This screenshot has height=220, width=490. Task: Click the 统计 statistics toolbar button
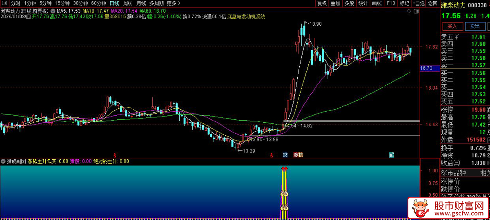coord(363,3)
